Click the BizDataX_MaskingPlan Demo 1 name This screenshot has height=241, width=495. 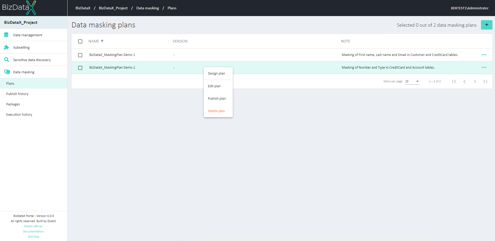coord(112,55)
